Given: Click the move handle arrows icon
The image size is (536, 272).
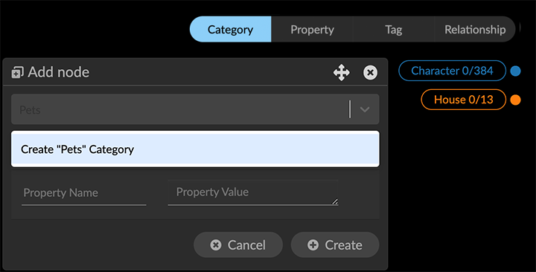Looking at the screenshot, I should (342, 72).
